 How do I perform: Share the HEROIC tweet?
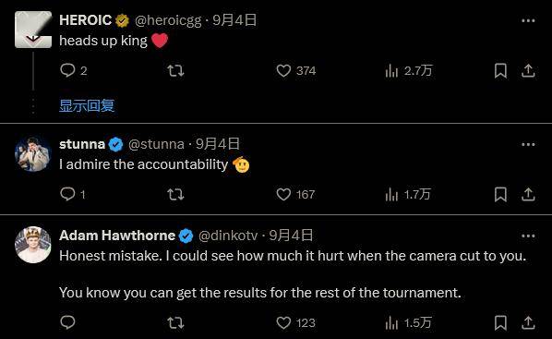pos(528,71)
